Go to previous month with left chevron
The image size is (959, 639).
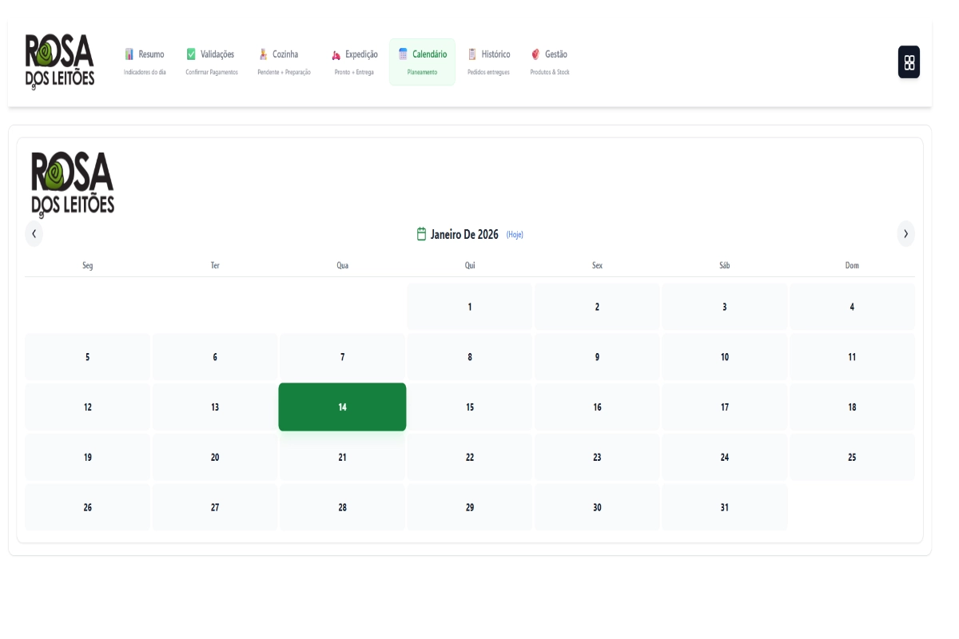click(x=34, y=234)
